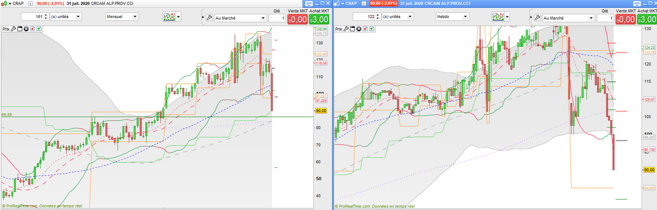
Task: Open Prix panel wrench settings in the right chart
Action: (345, 28)
